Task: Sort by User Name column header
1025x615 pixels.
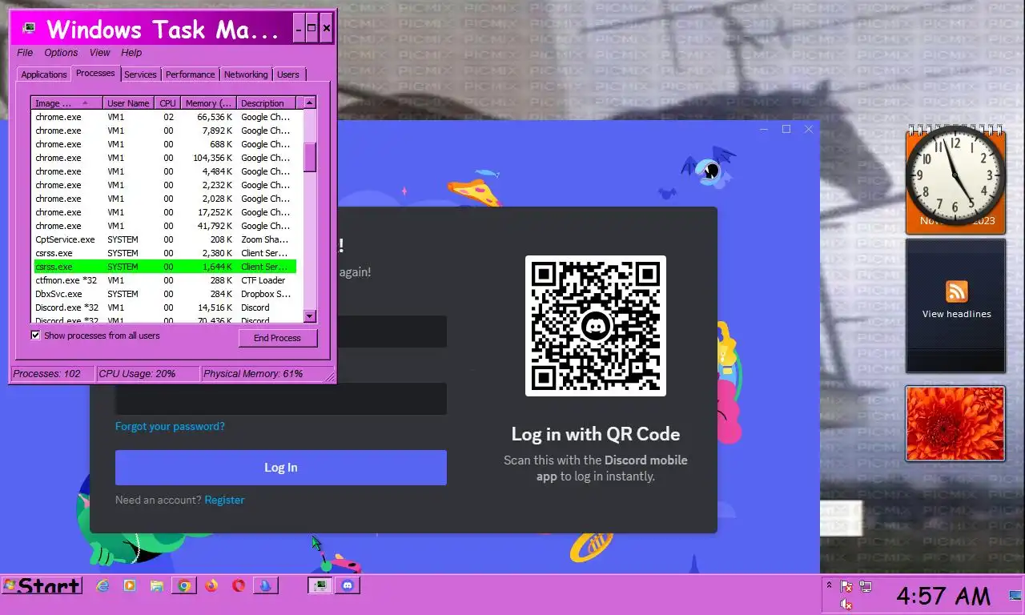Action: coord(128,103)
